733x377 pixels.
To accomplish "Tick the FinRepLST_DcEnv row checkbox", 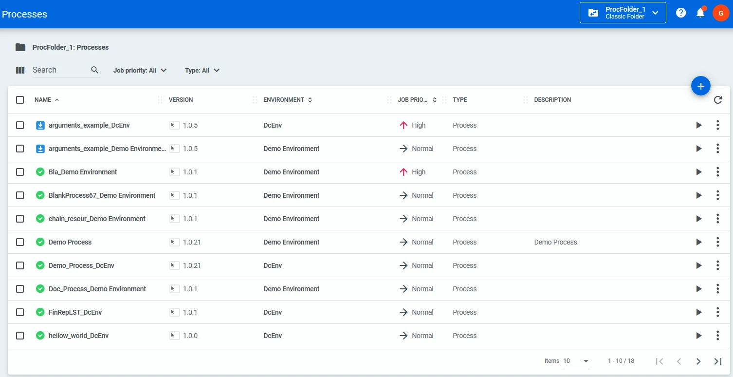I will point(20,312).
